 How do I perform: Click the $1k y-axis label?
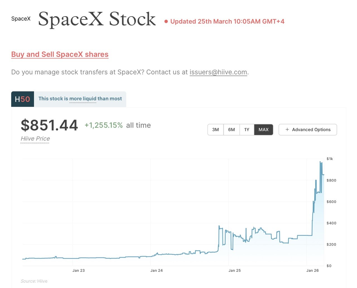tap(330, 159)
